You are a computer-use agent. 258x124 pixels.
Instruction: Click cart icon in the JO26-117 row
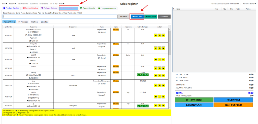[155, 75]
